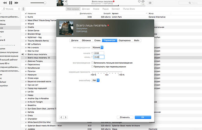The height and width of the screenshot is (130, 202).
Task: Sort by Название column header
Action: tap(32, 13)
